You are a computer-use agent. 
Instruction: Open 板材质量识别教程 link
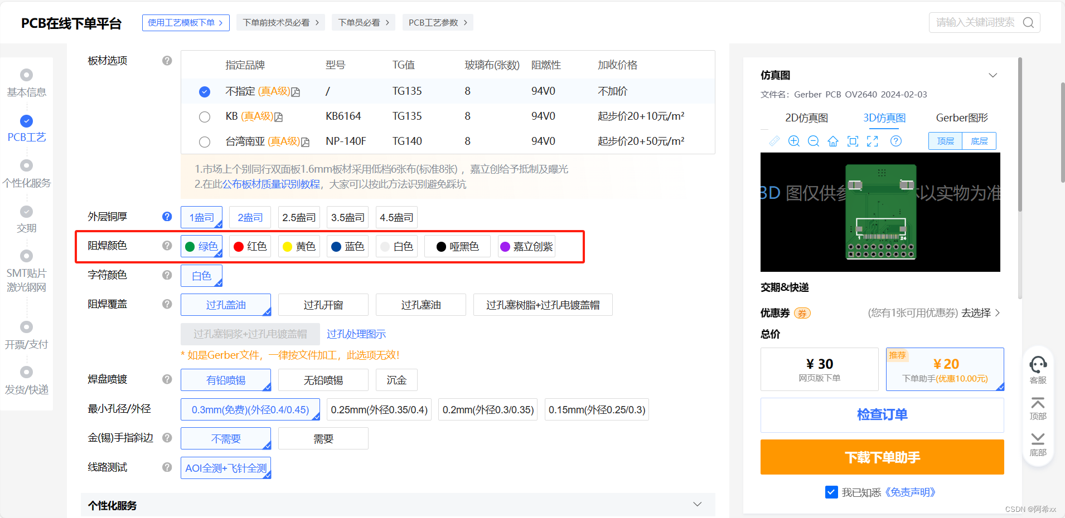coord(271,184)
